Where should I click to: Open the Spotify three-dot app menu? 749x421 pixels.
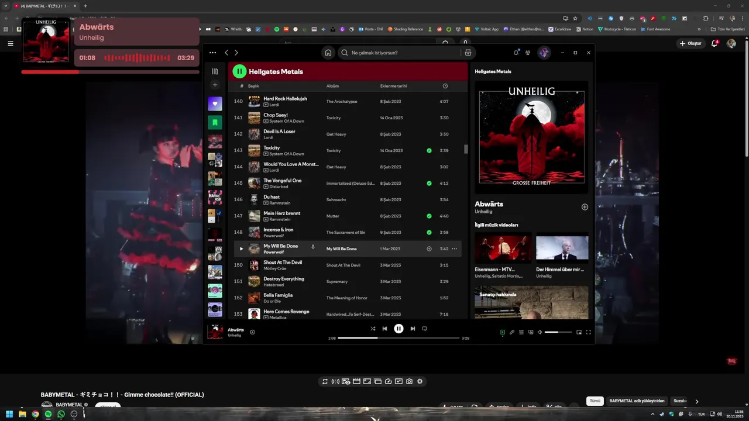tap(212, 53)
